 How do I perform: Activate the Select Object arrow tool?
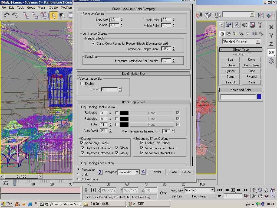click(x=54, y=15)
